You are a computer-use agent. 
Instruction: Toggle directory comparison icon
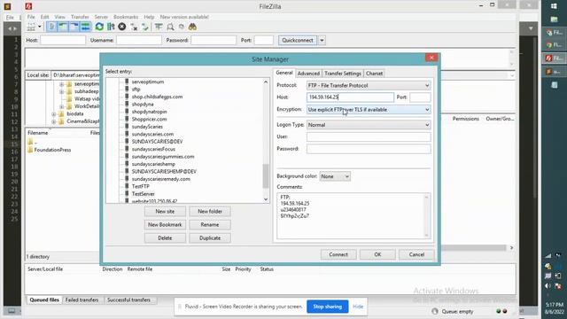[x=170, y=27]
